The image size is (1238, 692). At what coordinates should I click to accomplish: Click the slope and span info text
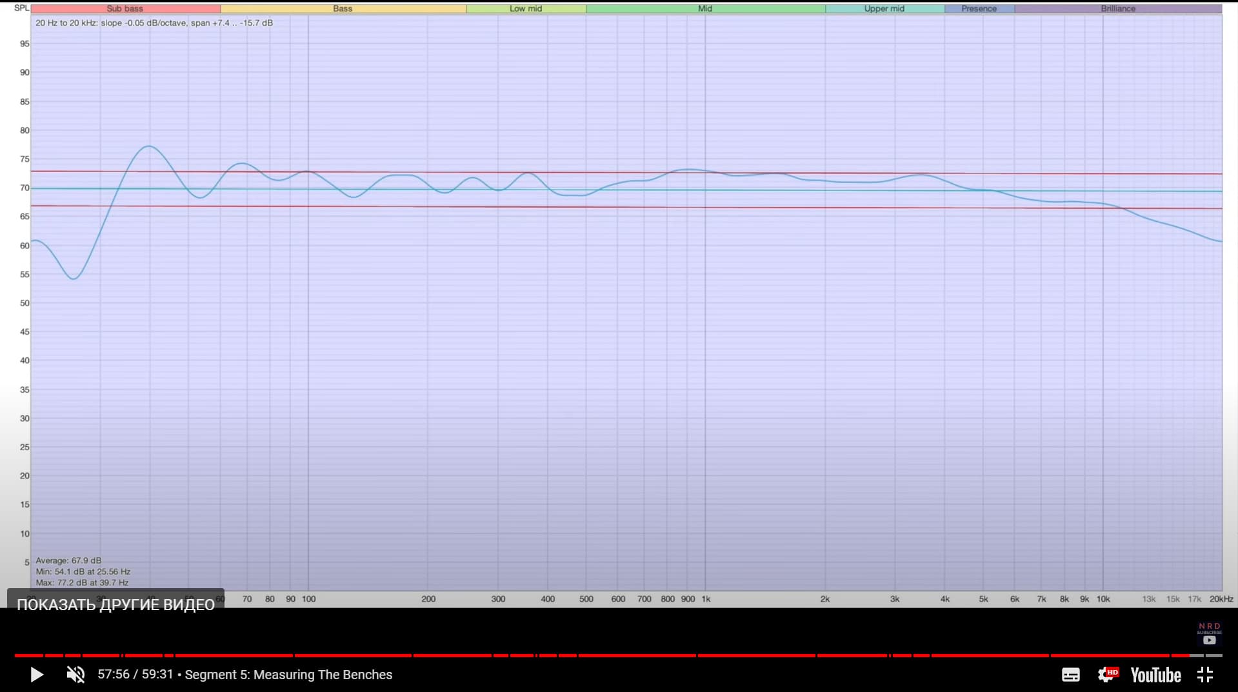click(154, 23)
